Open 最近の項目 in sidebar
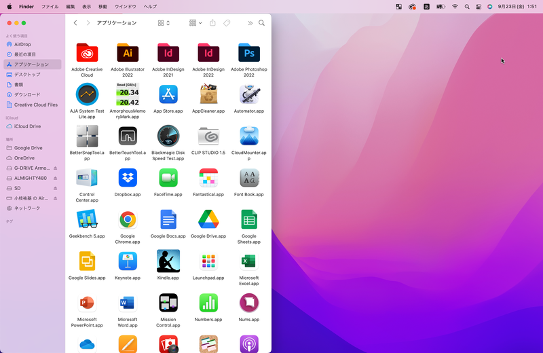 pos(33,54)
